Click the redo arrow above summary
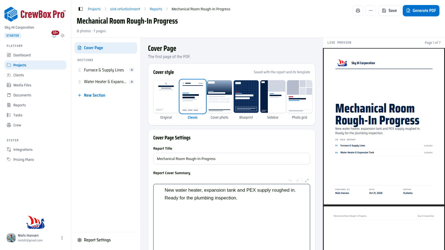The width and height of the screenshot is (445, 250). (298, 181)
